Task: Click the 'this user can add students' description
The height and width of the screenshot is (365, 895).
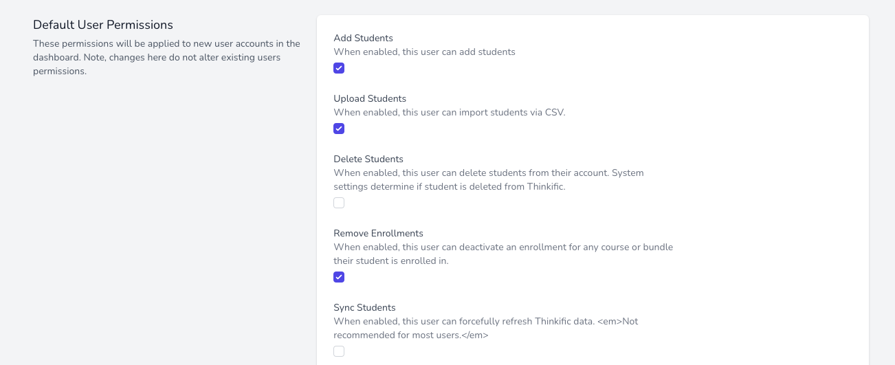Action: 424,52
